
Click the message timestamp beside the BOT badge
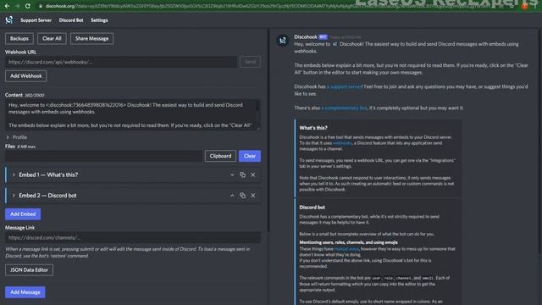coord(346,37)
